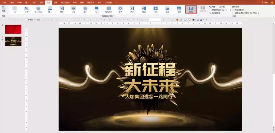Click Apply To All (应用到全部)
275x133 pixels.
[215, 13]
